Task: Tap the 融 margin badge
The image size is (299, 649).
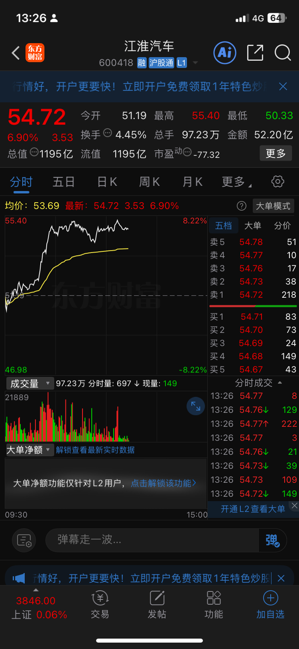Action: click(x=142, y=63)
